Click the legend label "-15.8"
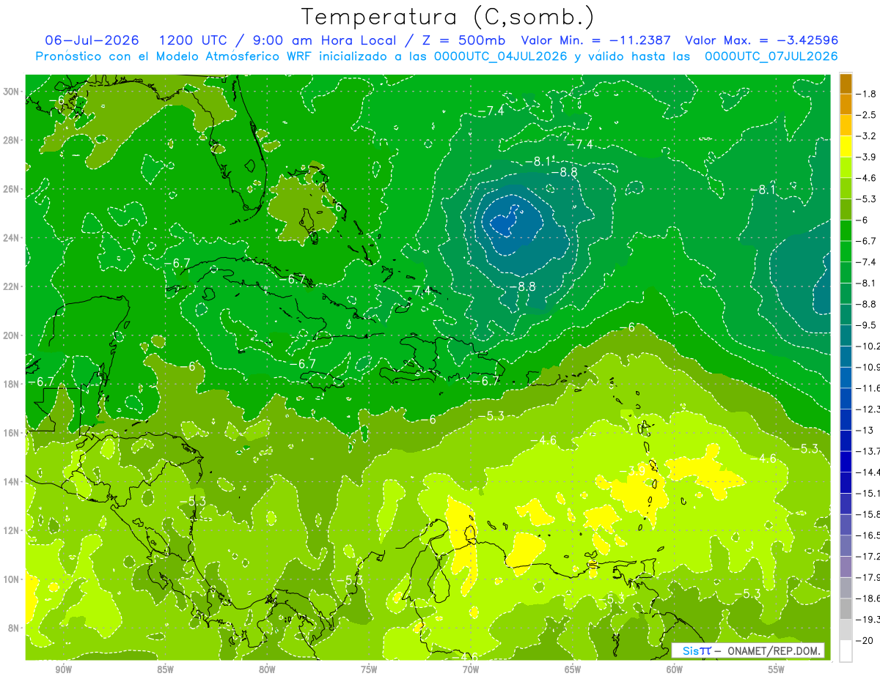This screenshot has width=880, height=679. pos(868,513)
